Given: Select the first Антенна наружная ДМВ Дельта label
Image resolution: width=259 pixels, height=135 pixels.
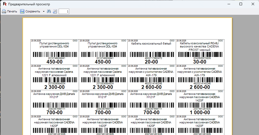Looking at the screenshot, I should pos(54,96).
